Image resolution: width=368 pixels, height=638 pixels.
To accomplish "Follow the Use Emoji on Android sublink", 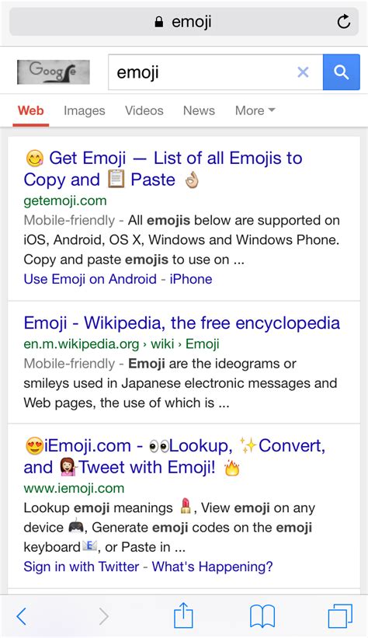I will (90, 279).
